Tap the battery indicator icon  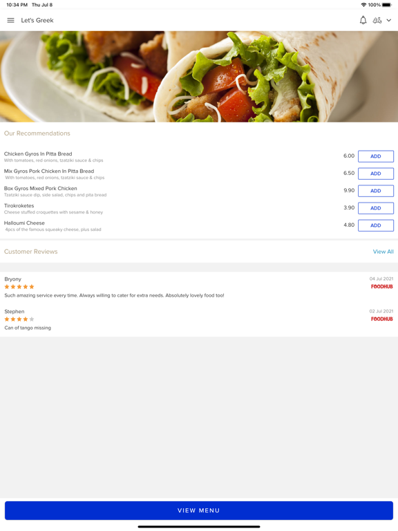coord(387,5)
